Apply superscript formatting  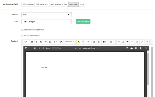[x=45, y=42]
